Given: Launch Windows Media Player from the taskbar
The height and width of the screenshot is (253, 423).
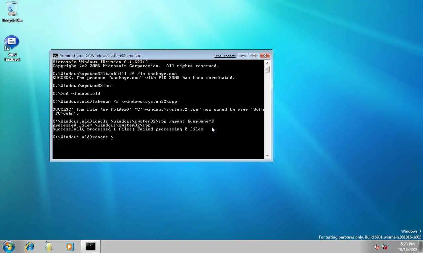Looking at the screenshot, I should tap(70, 246).
